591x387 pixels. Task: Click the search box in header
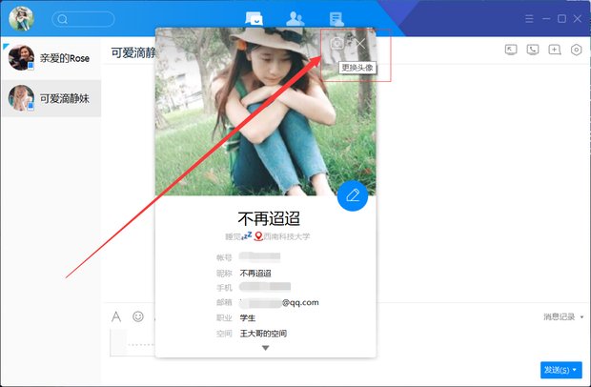(83, 19)
